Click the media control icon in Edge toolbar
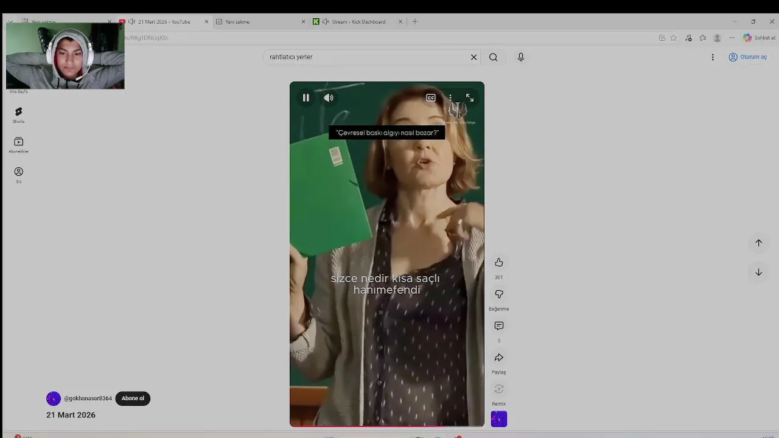The width and height of the screenshot is (779, 438). (x=688, y=38)
